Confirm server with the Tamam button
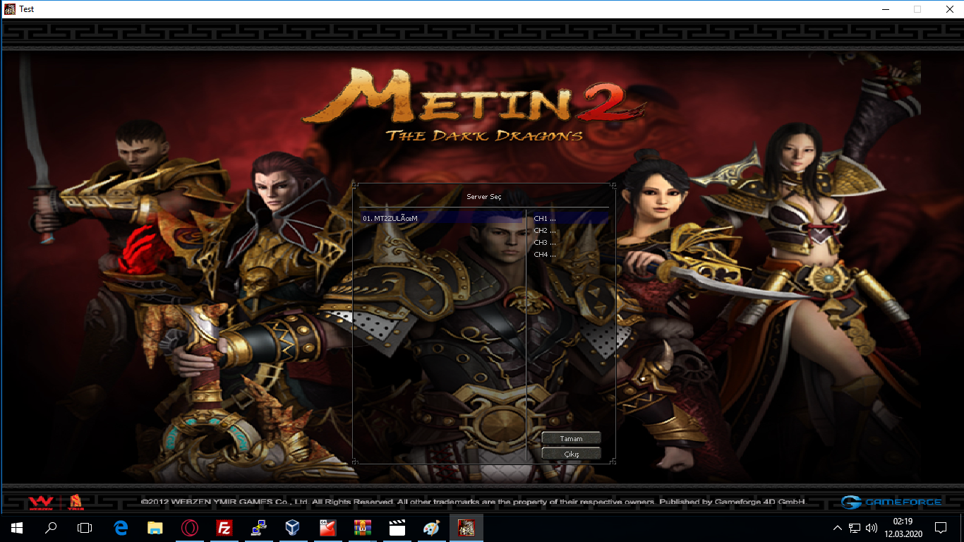 point(572,438)
